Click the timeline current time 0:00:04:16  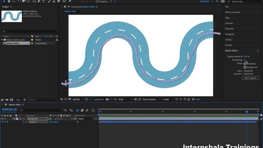tap(9, 109)
